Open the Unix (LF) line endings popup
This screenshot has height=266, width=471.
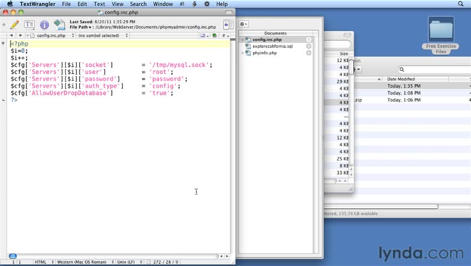(x=129, y=262)
